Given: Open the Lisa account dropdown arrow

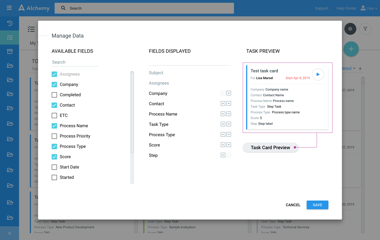Looking at the screenshot, I should (x=376, y=8).
